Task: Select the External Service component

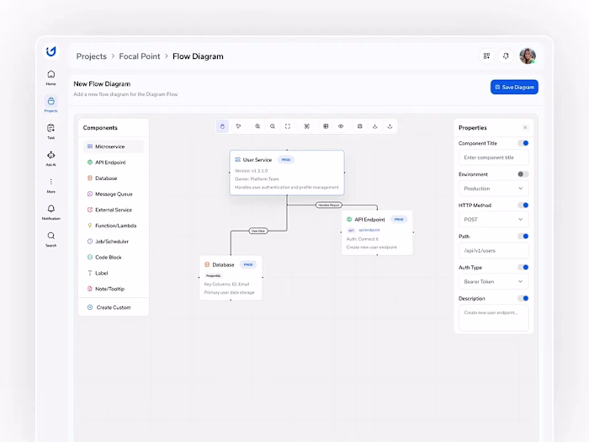Action: (114, 210)
